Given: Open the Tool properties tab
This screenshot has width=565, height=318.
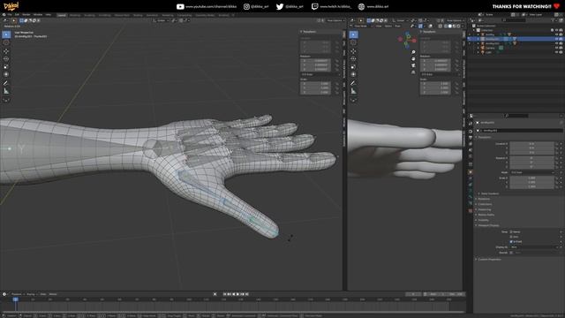Looking at the screenshot, I should tap(471, 124).
